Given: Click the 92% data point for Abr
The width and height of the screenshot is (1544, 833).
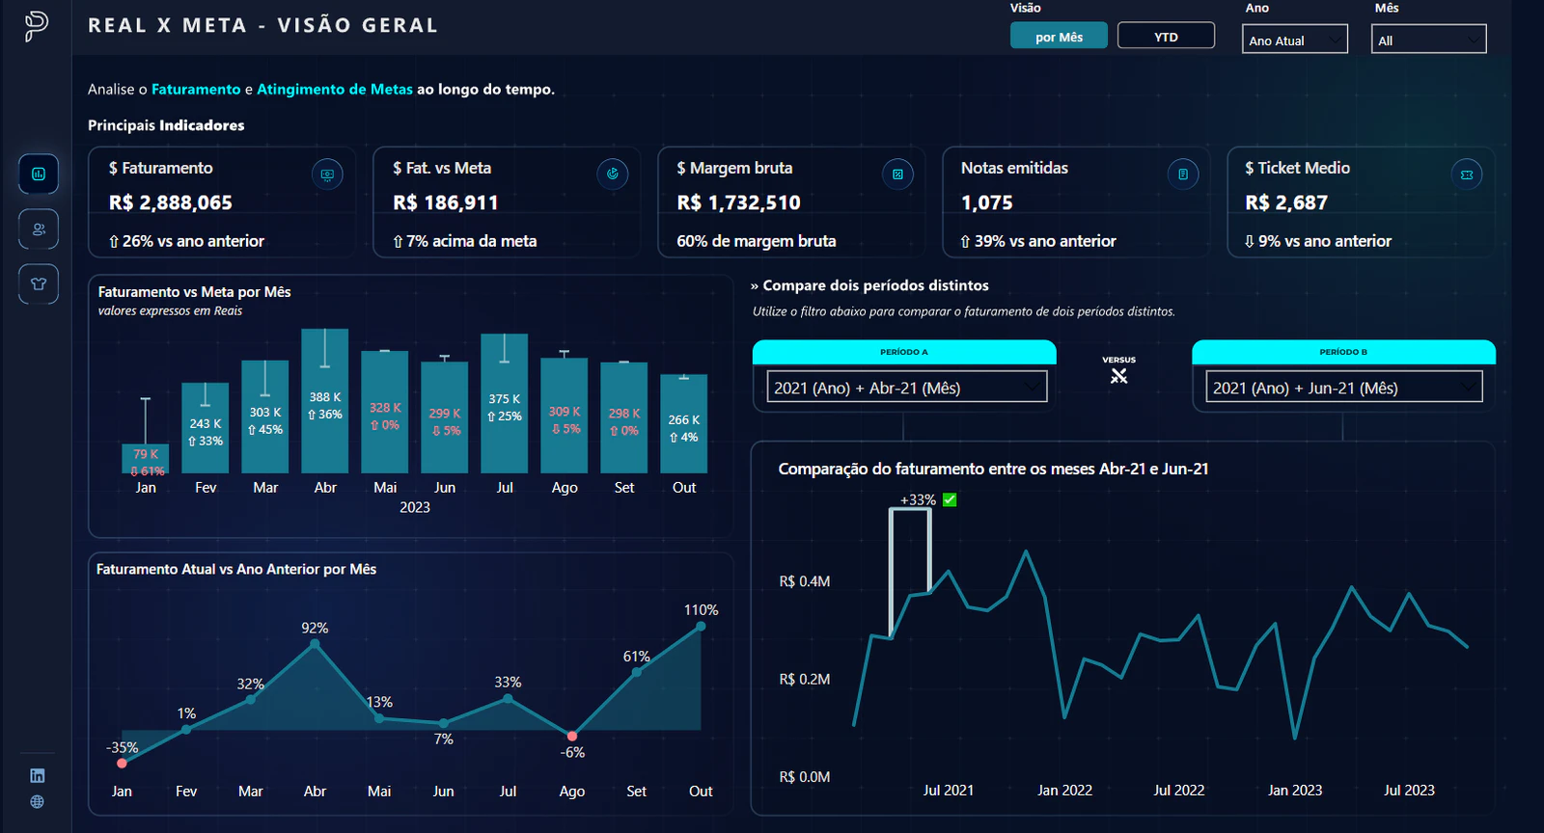Looking at the screenshot, I should click(x=315, y=643).
